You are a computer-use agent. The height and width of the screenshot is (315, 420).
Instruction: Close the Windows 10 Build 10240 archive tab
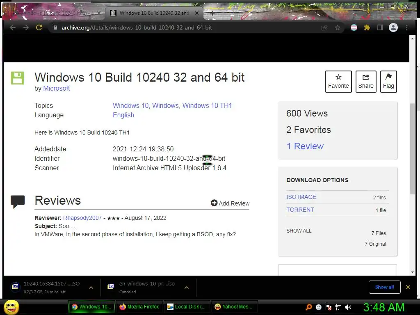click(197, 13)
